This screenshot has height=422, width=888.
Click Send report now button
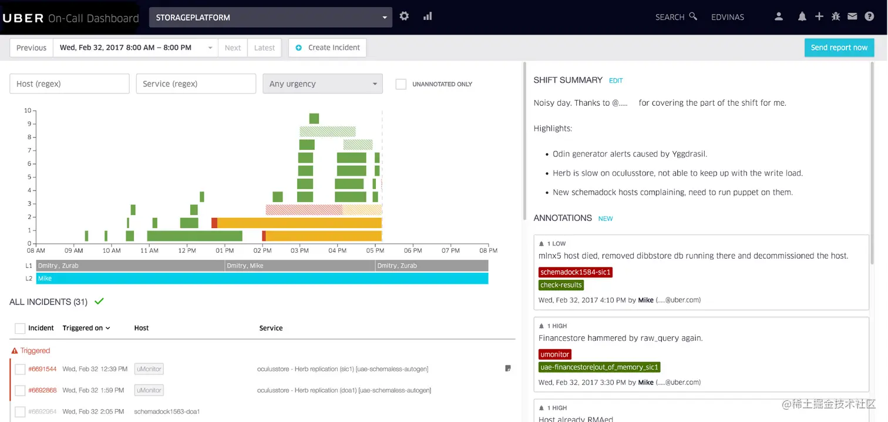(x=839, y=48)
